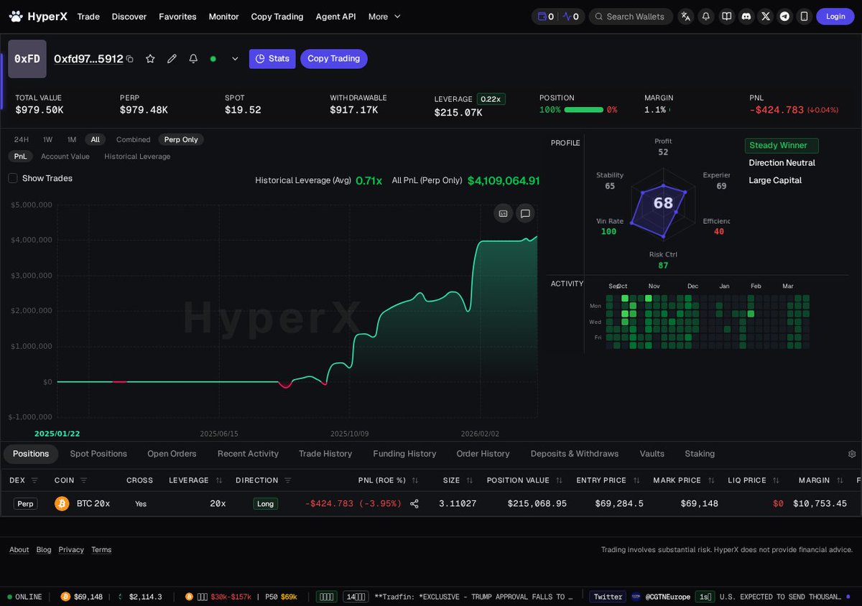Select the 1W time range
The height and width of the screenshot is (606, 862).
pyautogui.click(x=47, y=139)
